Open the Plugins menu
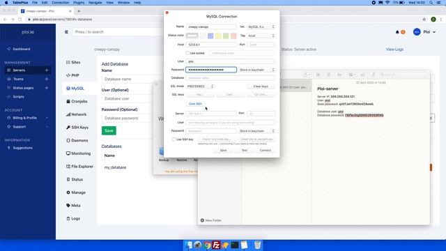This screenshot has width=446, height=251. [79, 3]
